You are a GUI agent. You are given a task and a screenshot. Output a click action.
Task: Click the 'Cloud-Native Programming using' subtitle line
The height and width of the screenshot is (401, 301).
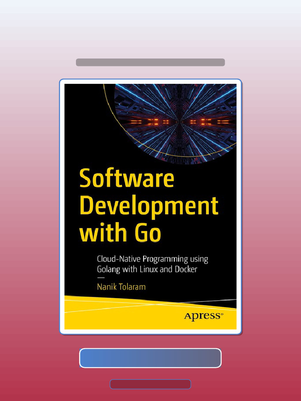pyautogui.click(x=152, y=259)
